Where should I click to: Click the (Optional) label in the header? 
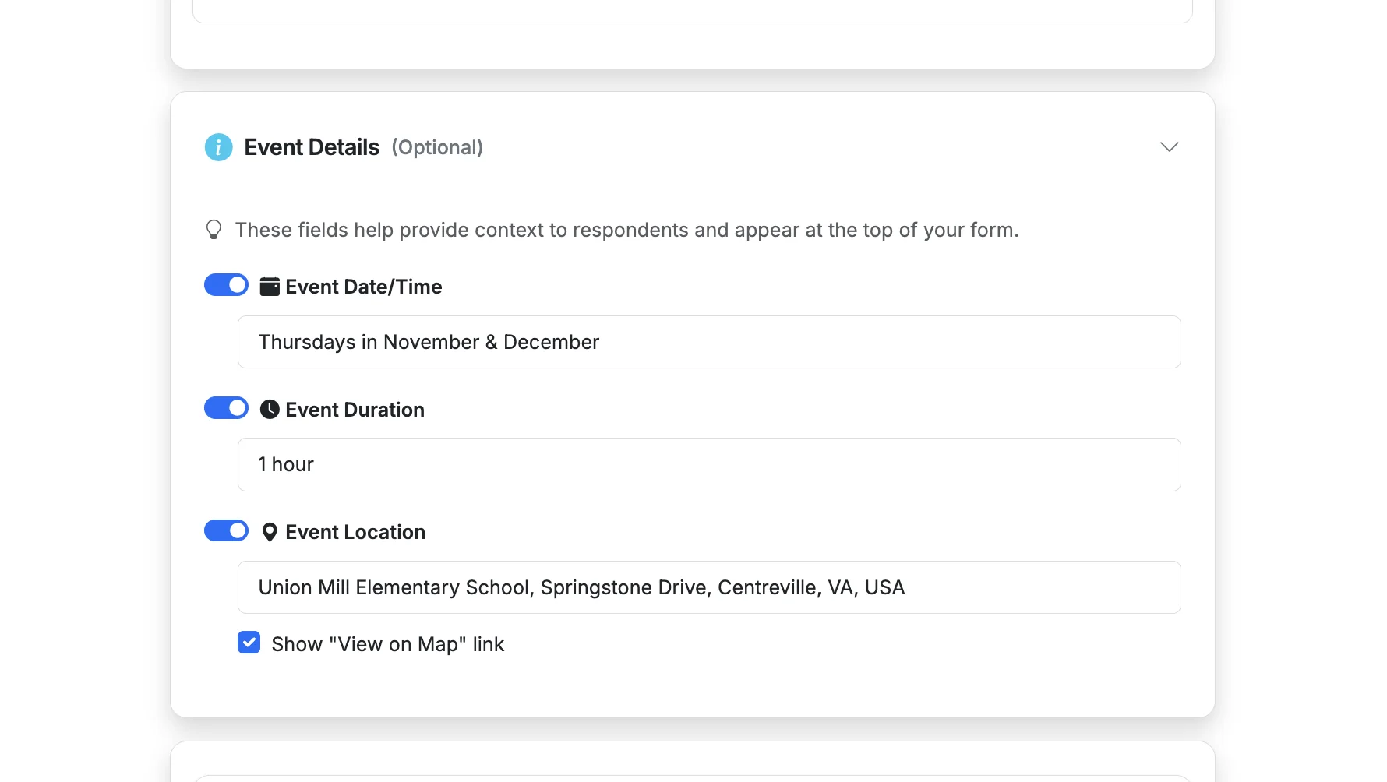click(x=438, y=147)
